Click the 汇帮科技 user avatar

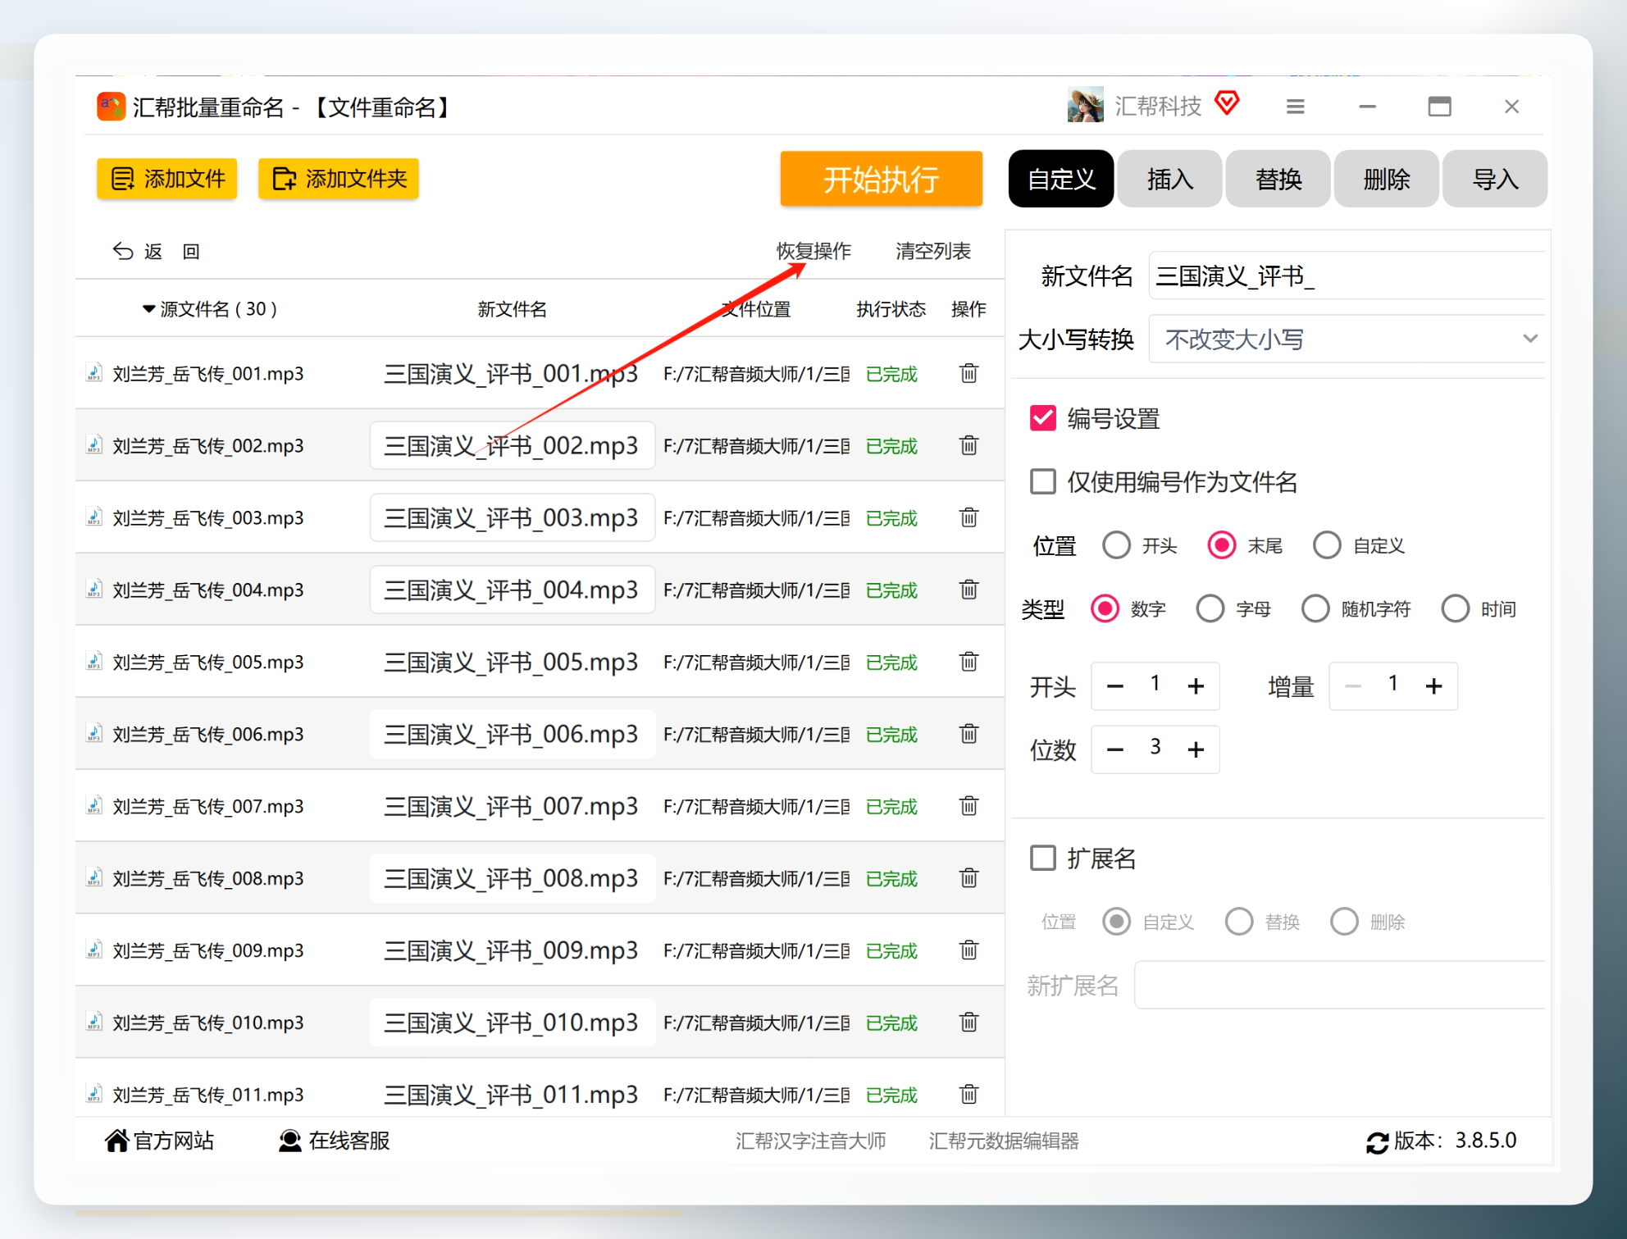click(x=1085, y=106)
